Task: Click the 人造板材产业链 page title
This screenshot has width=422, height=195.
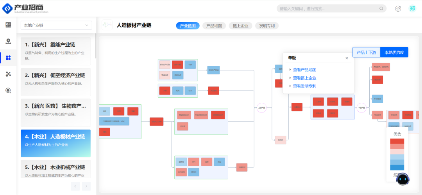Action: click(x=134, y=25)
